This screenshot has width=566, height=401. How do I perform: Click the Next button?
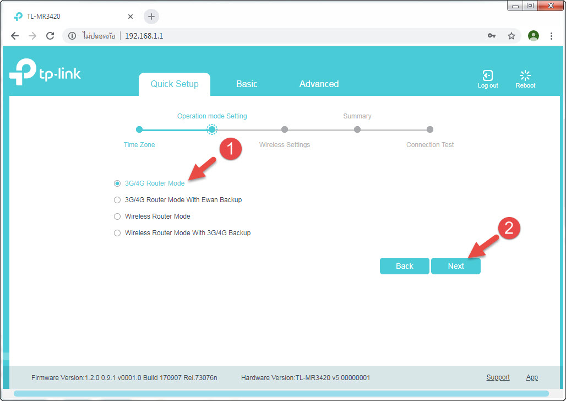pos(455,266)
